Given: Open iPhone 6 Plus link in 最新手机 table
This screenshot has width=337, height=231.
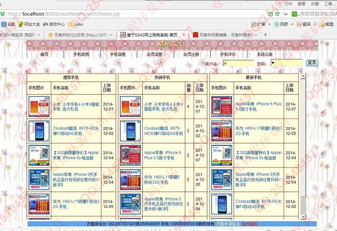Looking at the screenshot, I should click(258, 106).
